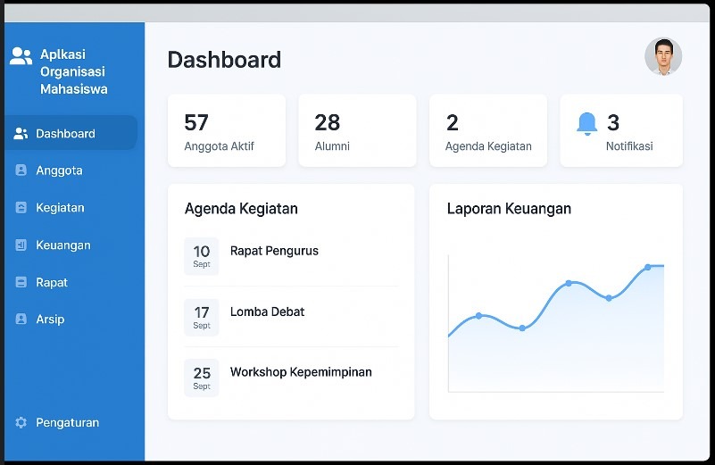Open the Dashboard menu item
Viewport: 715px width, 465px height.
point(71,133)
